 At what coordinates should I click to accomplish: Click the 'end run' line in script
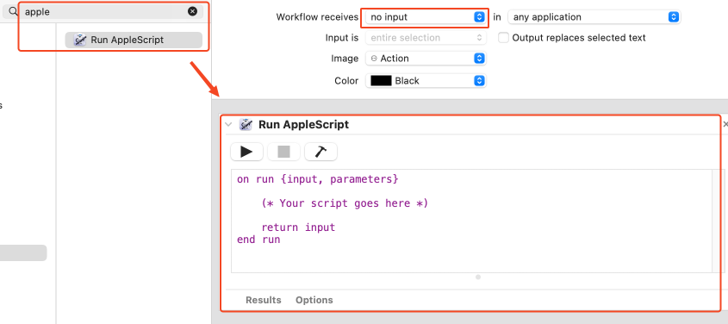[x=258, y=240]
